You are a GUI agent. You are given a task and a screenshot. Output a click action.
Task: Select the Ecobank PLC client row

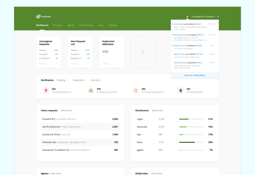click(x=80, y=119)
